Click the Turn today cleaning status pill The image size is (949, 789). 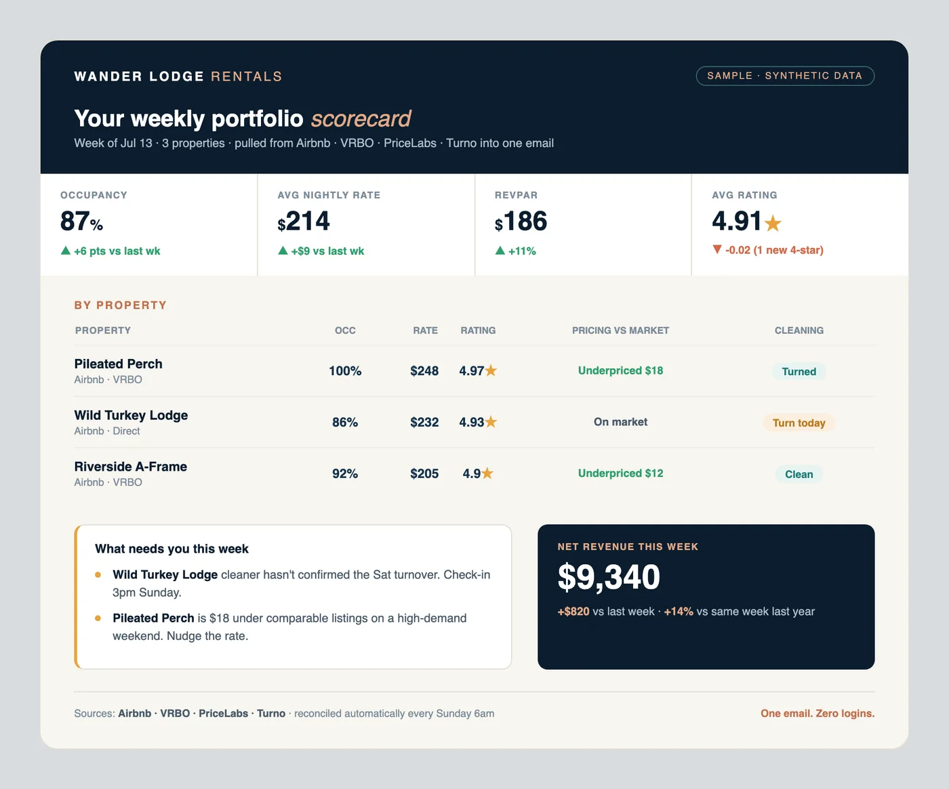(799, 423)
